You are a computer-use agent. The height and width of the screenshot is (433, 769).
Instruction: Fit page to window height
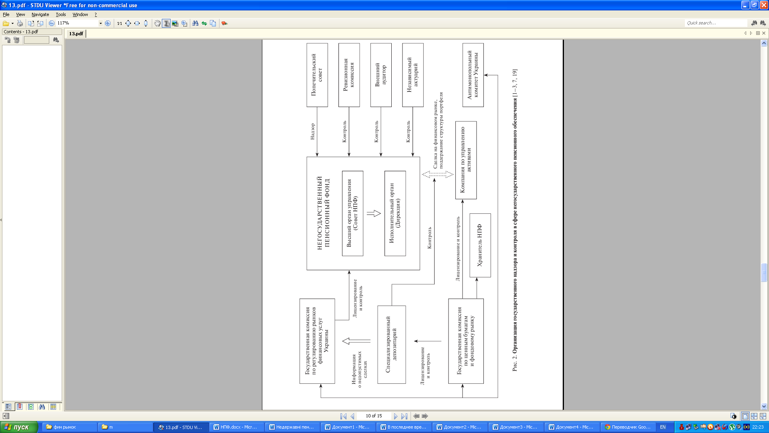coord(146,23)
